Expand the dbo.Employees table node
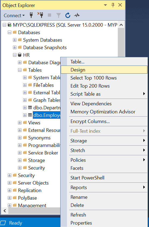 [x=25, y=115]
